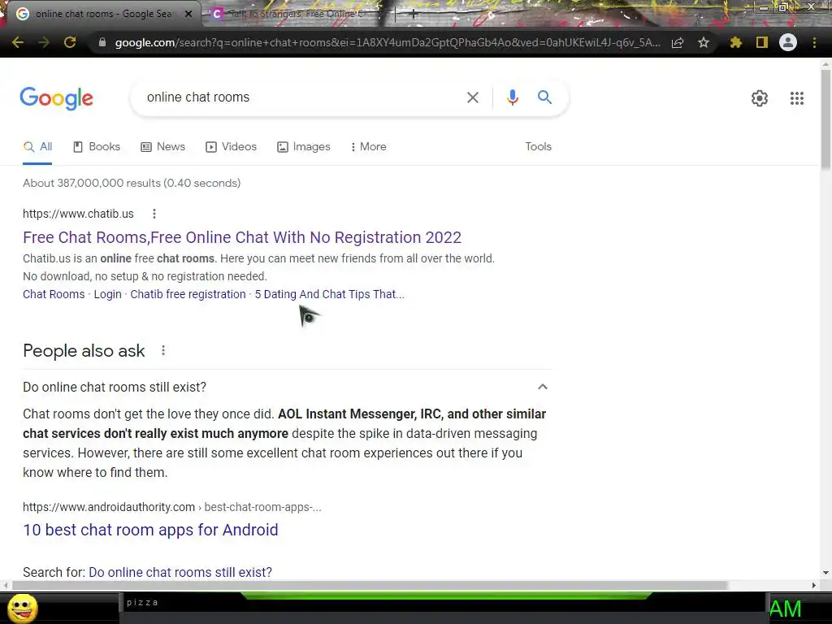Open the Login sitelink
The height and width of the screenshot is (624, 832).
(x=108, y=294)
